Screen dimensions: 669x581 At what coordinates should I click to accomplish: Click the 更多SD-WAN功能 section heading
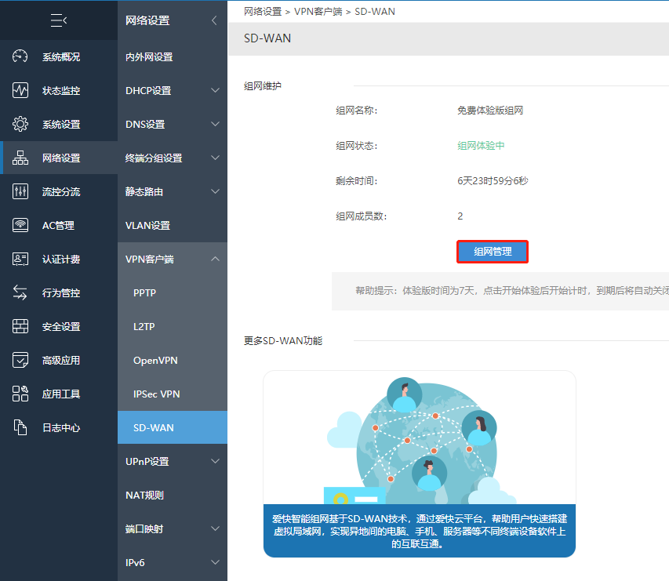point(283,341)
